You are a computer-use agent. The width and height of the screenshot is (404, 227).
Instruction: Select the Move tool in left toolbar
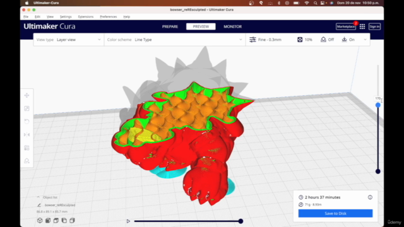(27, 95)
